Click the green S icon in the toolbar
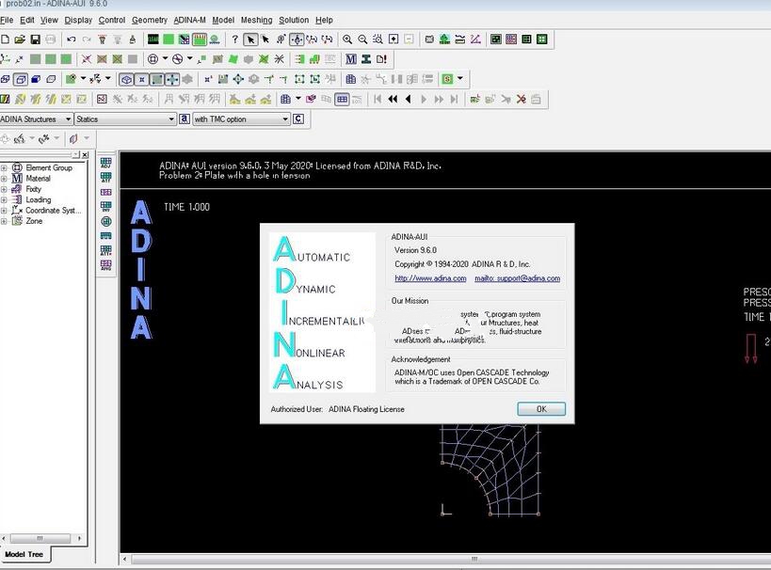Screen dimensions: 771x570 (x=447, y=79)
